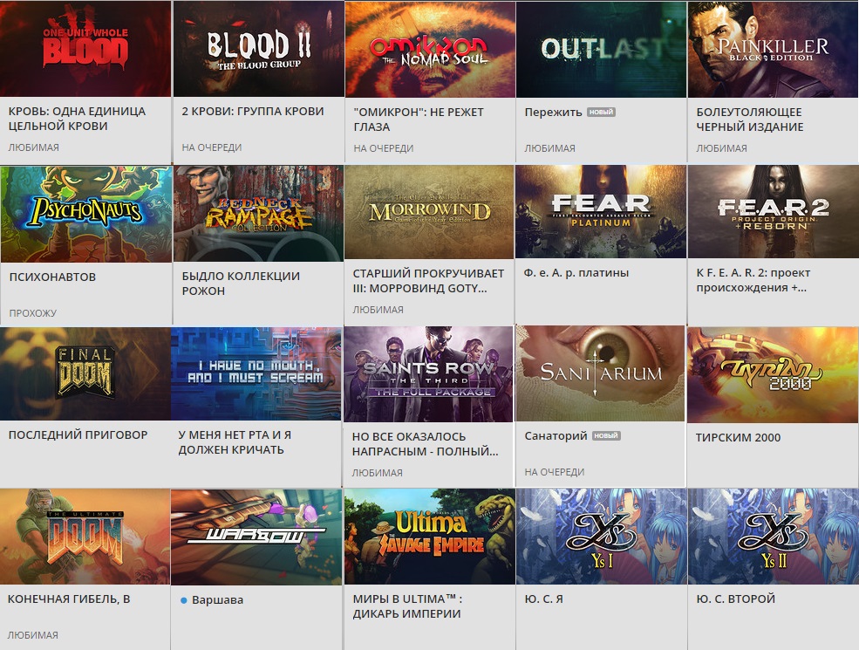
Task: Open the One Unit Whole Blood cover image
Action: [85, 49]
